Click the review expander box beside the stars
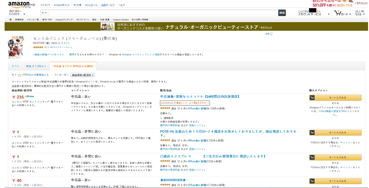 (x=46, y=47)
